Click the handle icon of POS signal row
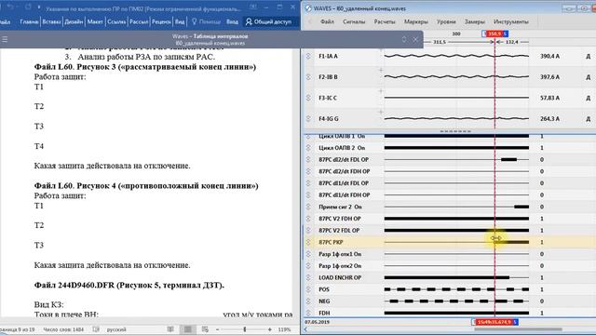Image resolution: width=596 pixels, height=335 pixels. point(308,289)
